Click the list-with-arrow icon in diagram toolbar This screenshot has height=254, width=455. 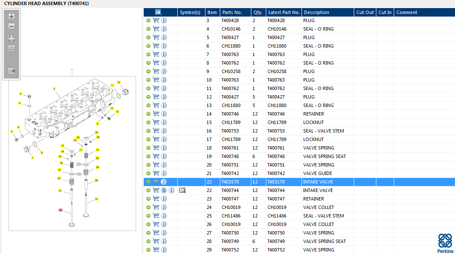click(11, 71)
